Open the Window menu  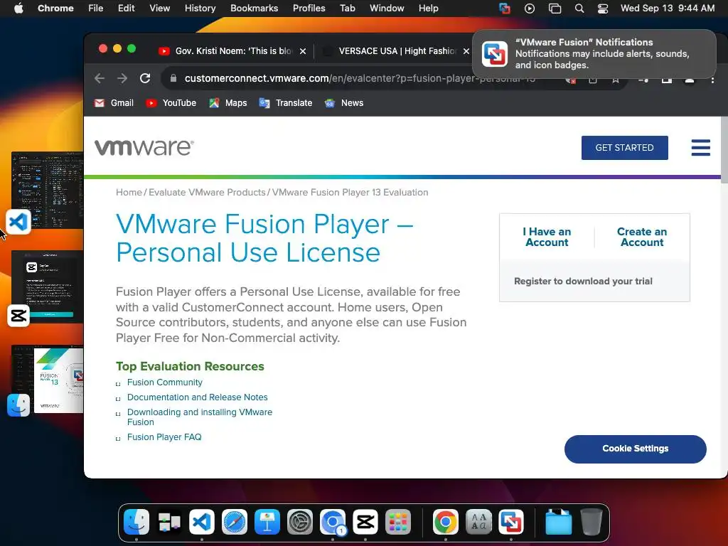387,9
